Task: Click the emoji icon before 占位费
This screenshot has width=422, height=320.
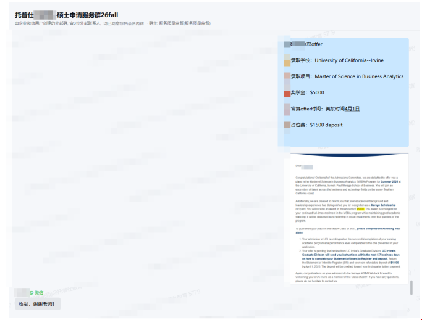Action: [x=287, y=125]
